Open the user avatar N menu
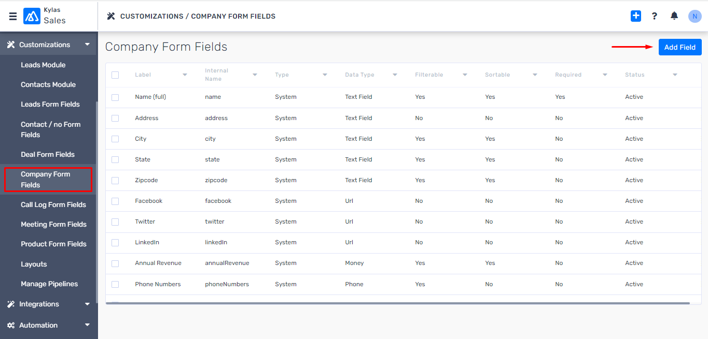Viewport: 708px width, 339px height. tap(695, 16)
